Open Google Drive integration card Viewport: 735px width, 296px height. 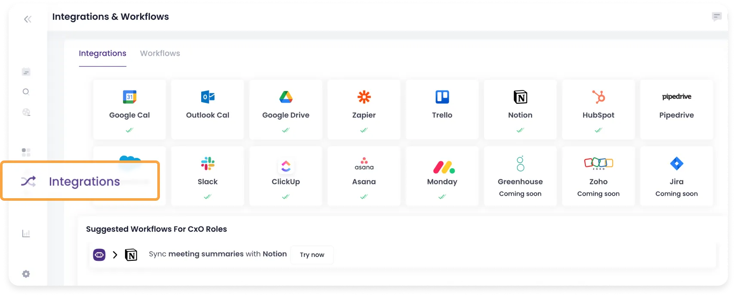(286, 109)
